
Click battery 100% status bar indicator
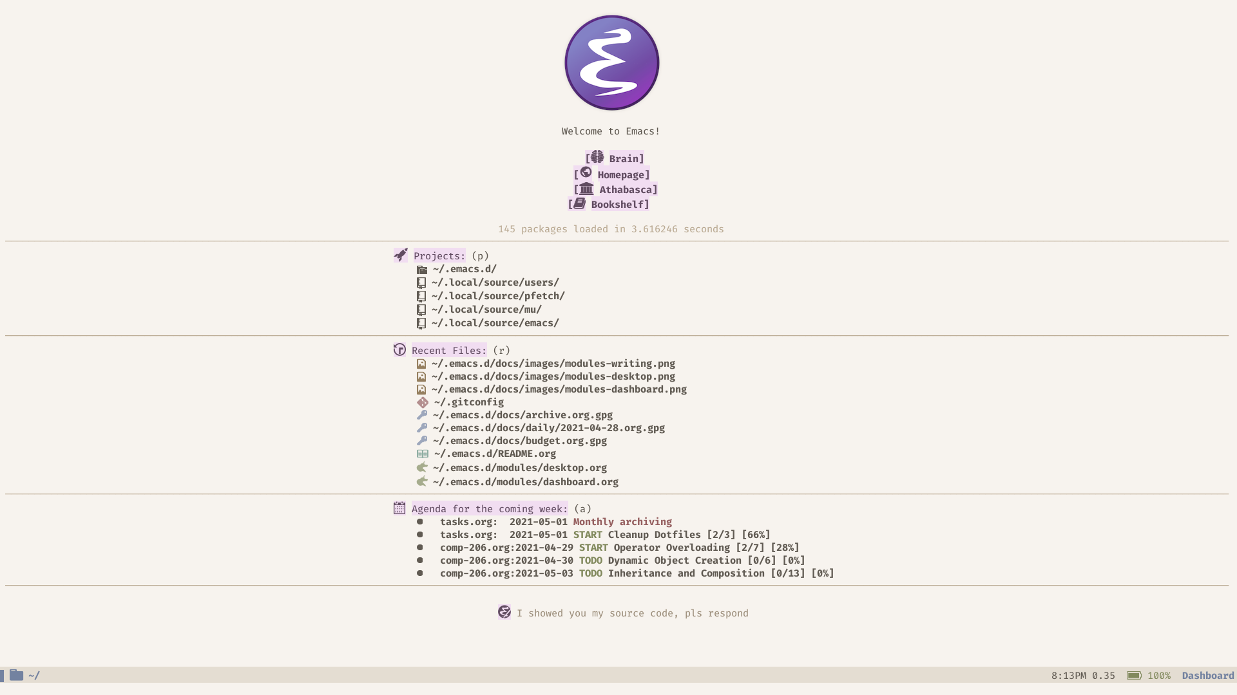1147,674
